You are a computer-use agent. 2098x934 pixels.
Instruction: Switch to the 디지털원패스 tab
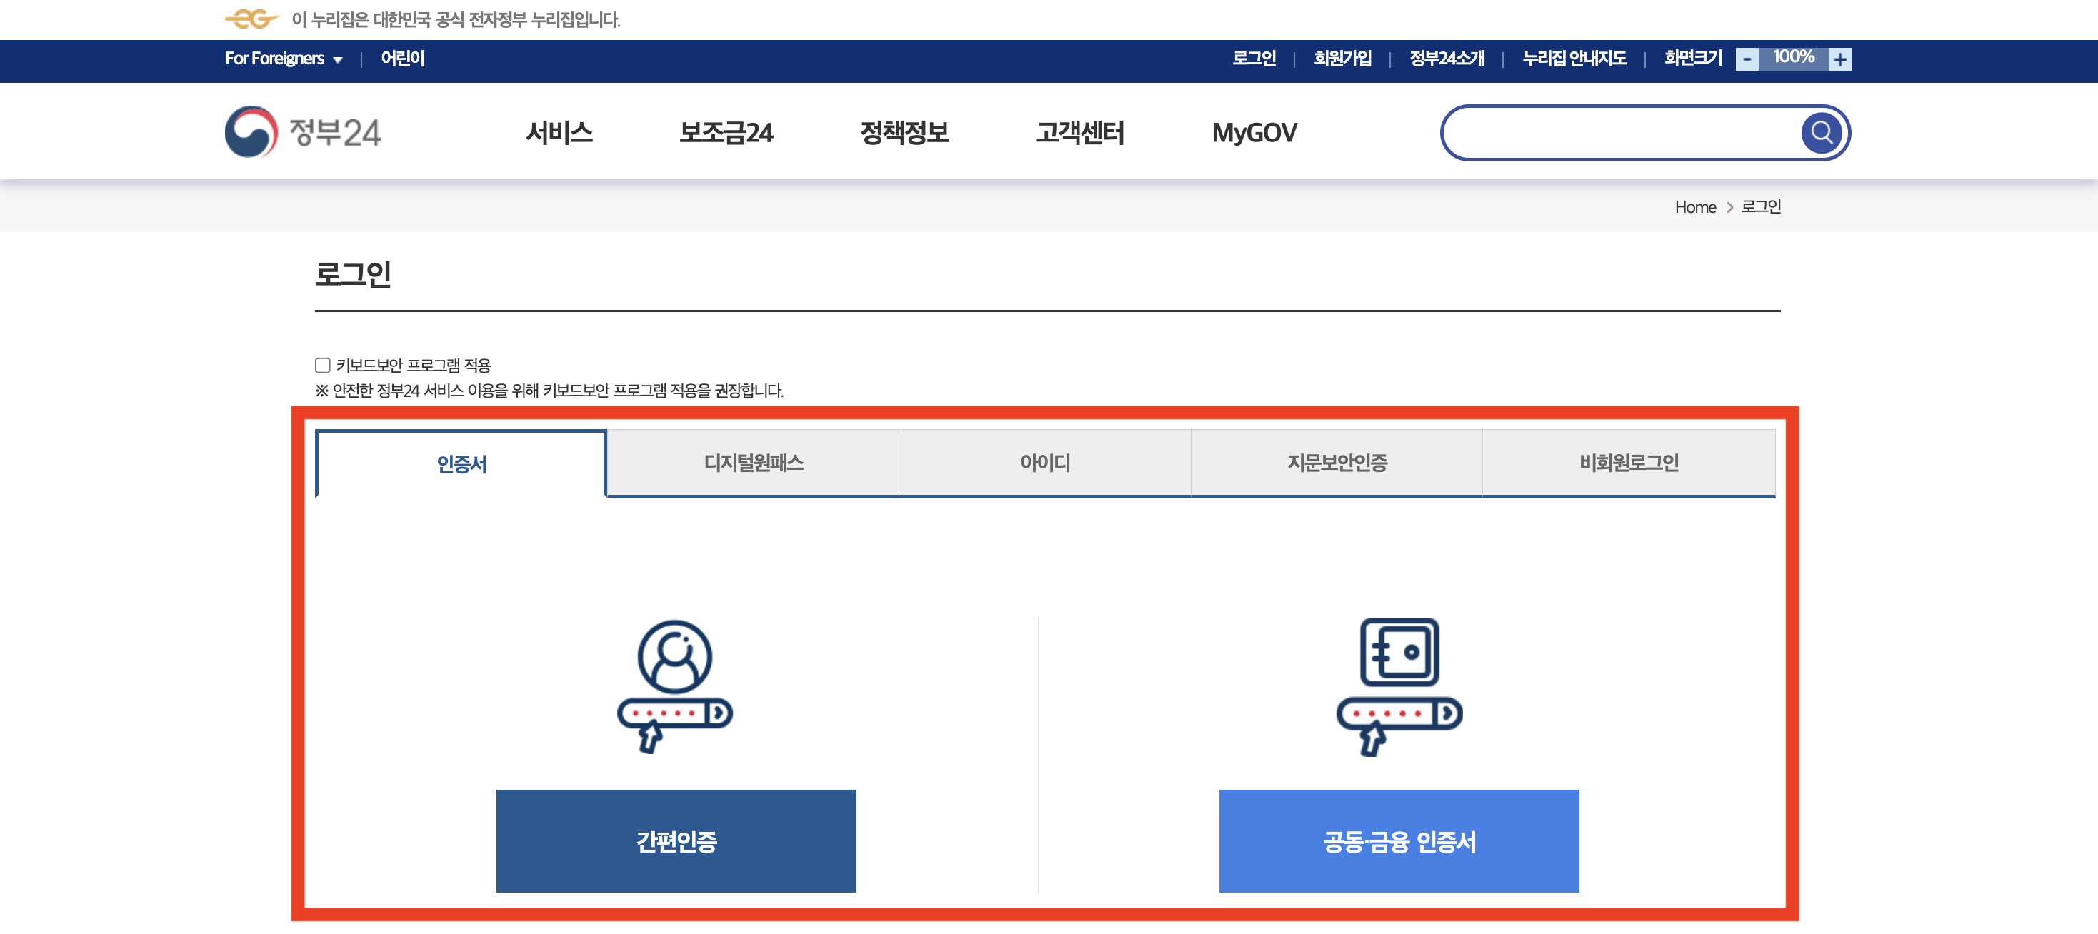coord(754,463)
